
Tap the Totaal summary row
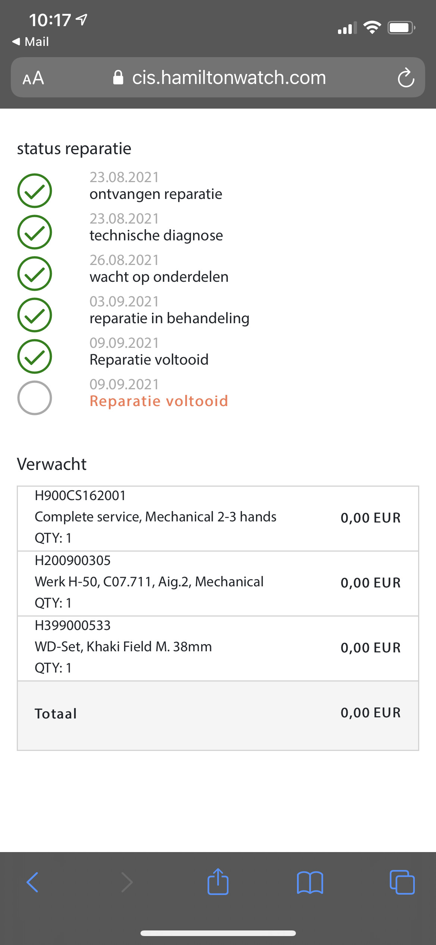pyautogui.click(x=218, y=714)
